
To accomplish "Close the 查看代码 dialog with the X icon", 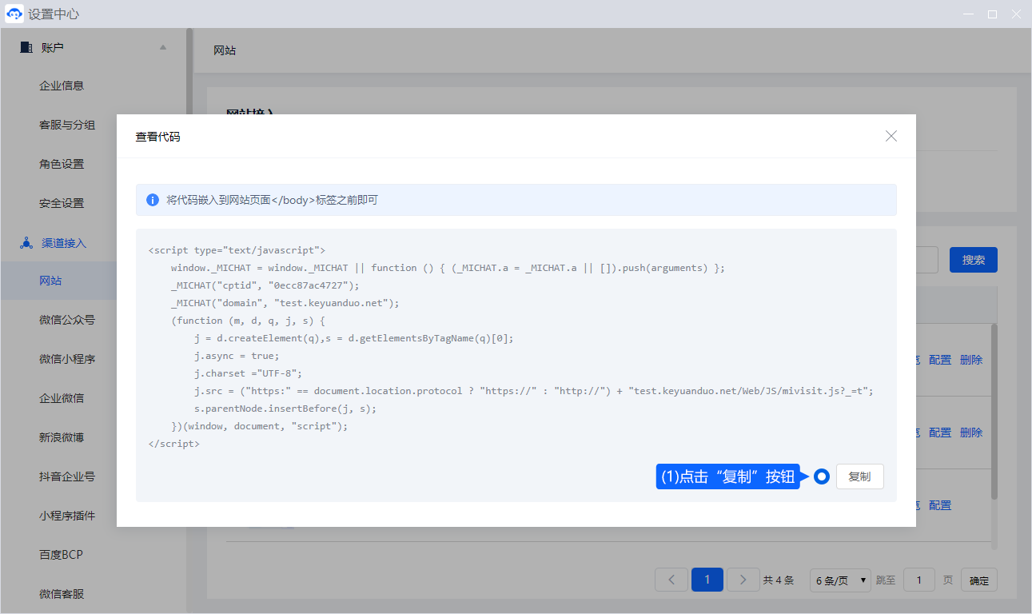I will (x=891, y=137).
